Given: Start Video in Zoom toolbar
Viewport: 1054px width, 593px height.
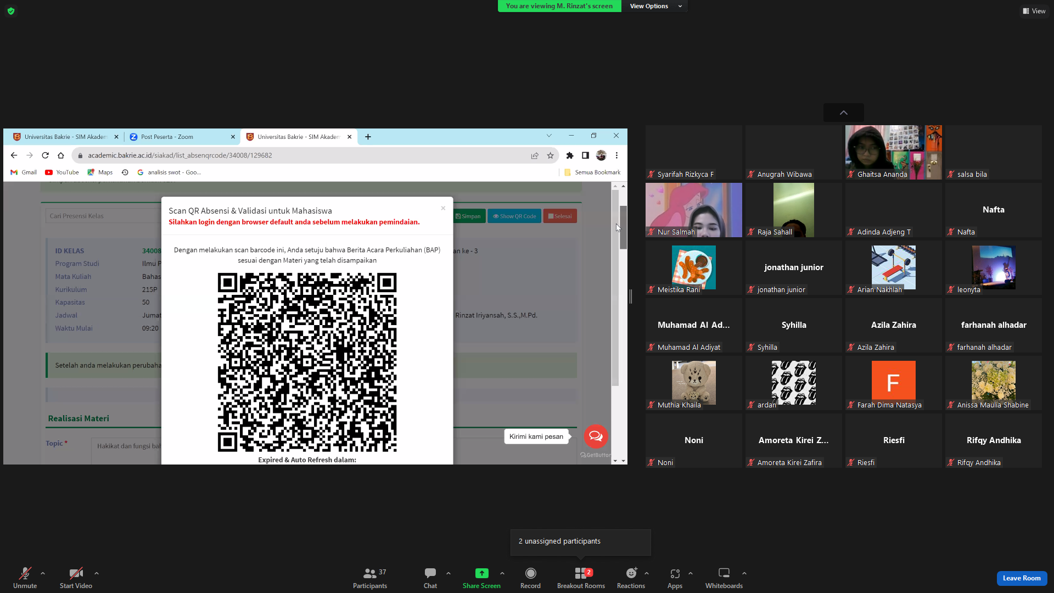Looking at the screenshot, I should click(x=76, y=578).
